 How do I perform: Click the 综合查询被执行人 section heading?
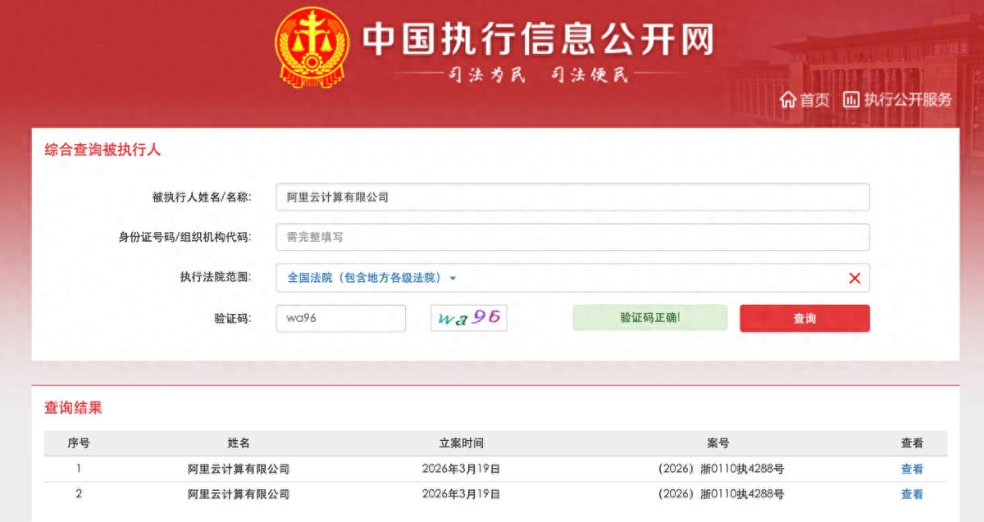pyautogui.click(x=102, y=149)
